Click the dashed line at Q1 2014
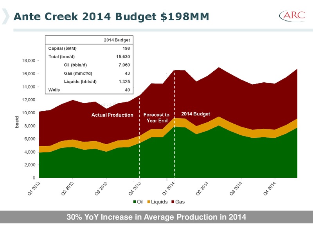The width and height of the screenshot is (313, 234). coord(174,124)
